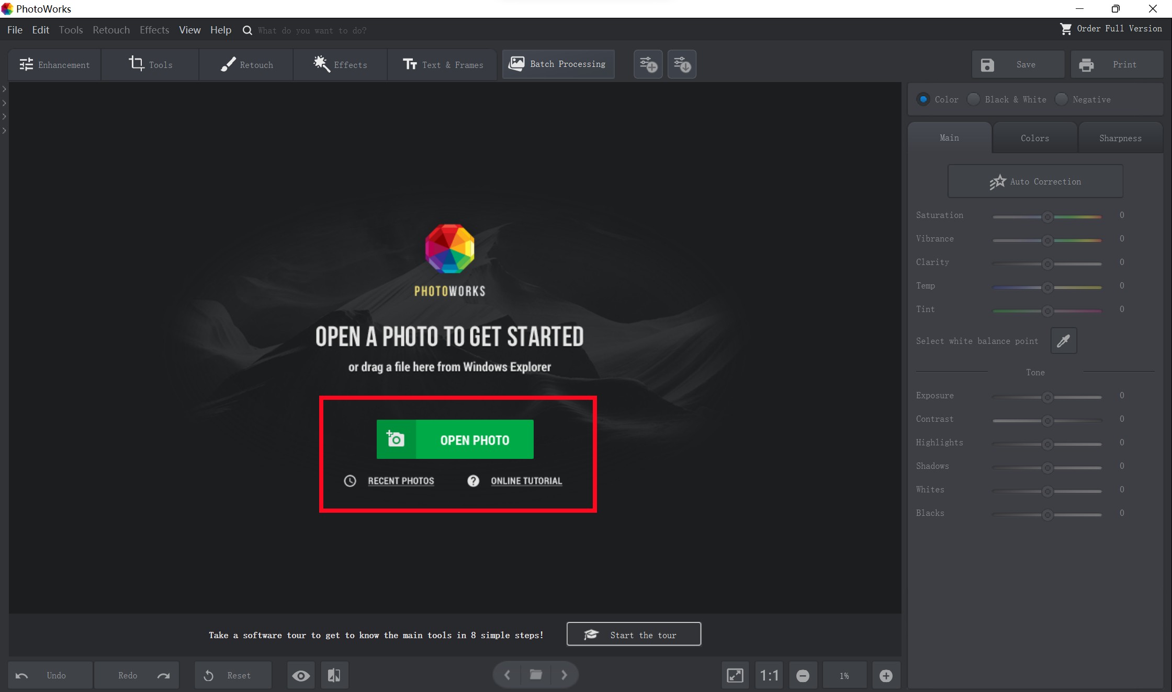Open the Text & Frames tab
1172x692 pixels.
click(442, 65)
